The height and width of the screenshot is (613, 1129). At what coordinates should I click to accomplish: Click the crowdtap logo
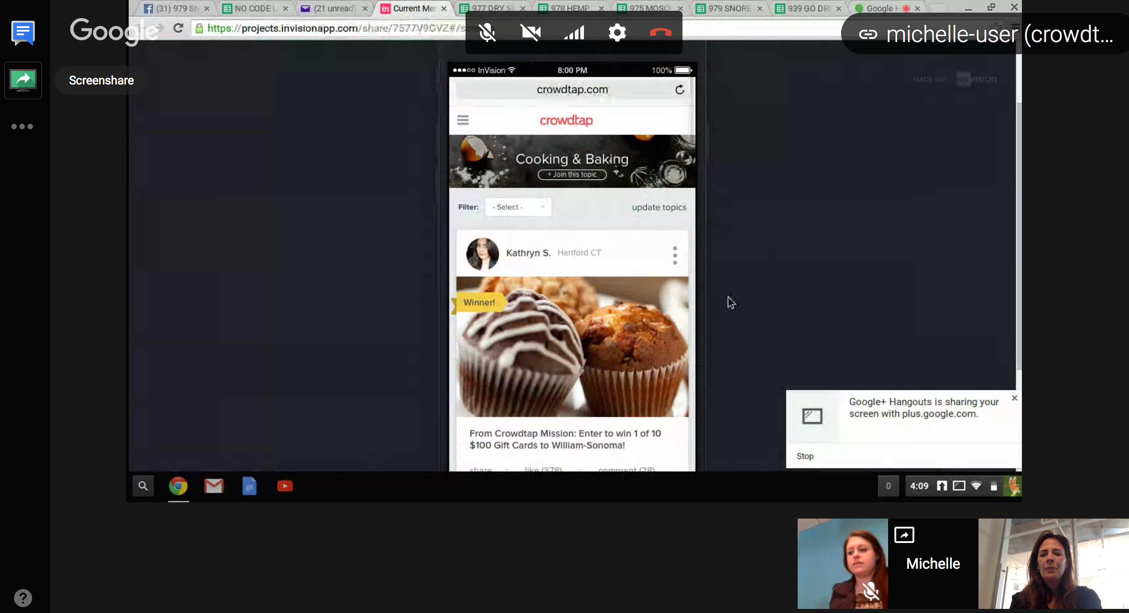pyautogui.click(x=566, y=120)
